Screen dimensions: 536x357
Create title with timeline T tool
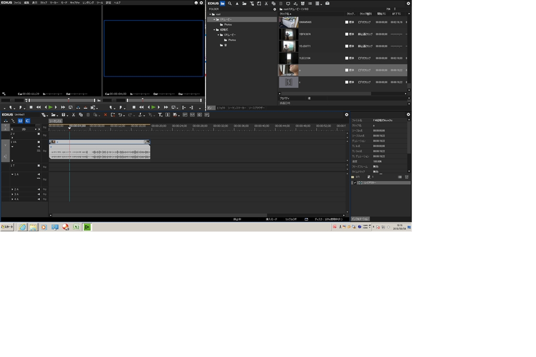160,115
